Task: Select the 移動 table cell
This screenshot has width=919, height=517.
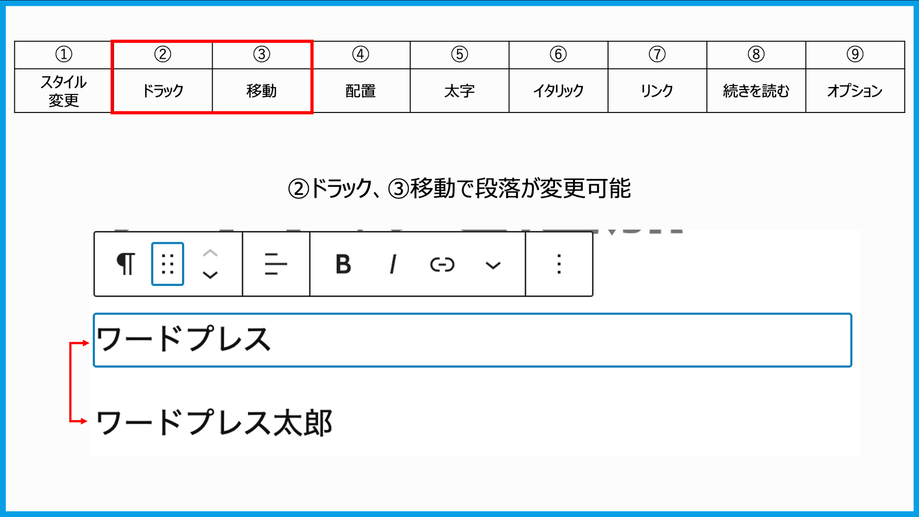Action: (x=262, y=91)
